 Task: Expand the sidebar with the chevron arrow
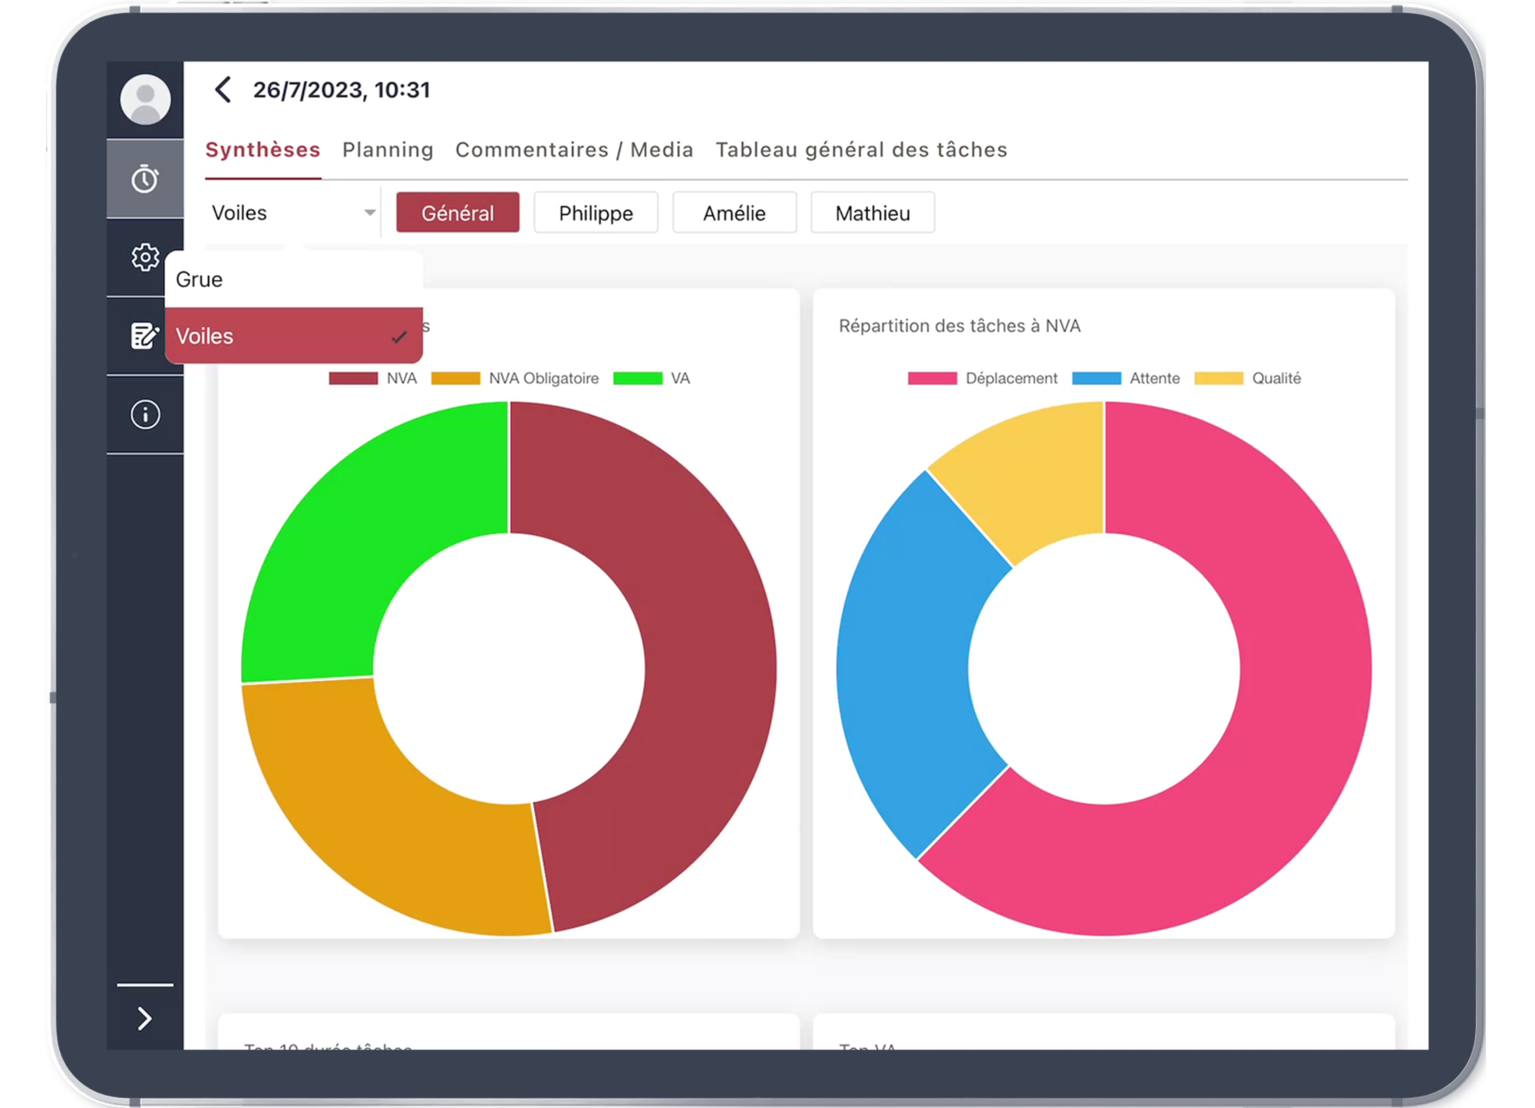click(144, 1018)
